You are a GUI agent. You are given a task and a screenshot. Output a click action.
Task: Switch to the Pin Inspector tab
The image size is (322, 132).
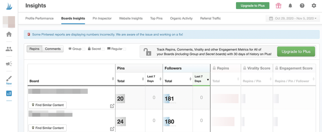[x=102, y=19]
